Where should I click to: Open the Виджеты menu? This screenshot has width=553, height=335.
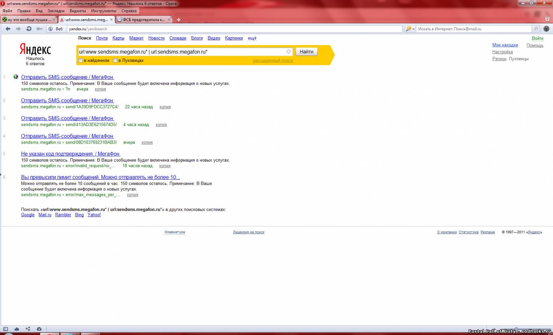point(78,11)
